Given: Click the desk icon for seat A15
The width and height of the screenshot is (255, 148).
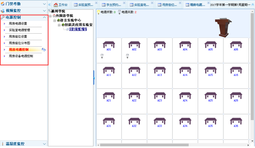Looking at the screenshot, I should 211,70.
